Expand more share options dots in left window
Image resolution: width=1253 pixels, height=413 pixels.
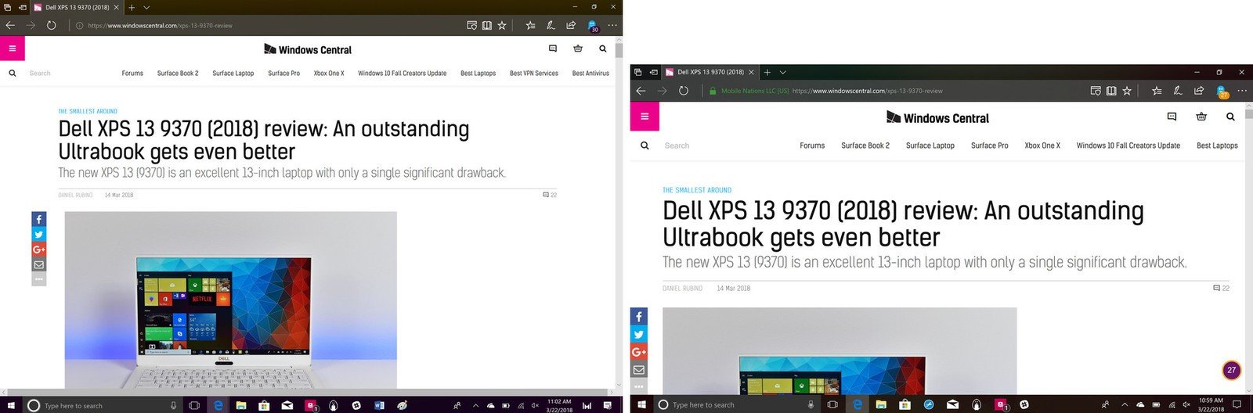point(38,279)
